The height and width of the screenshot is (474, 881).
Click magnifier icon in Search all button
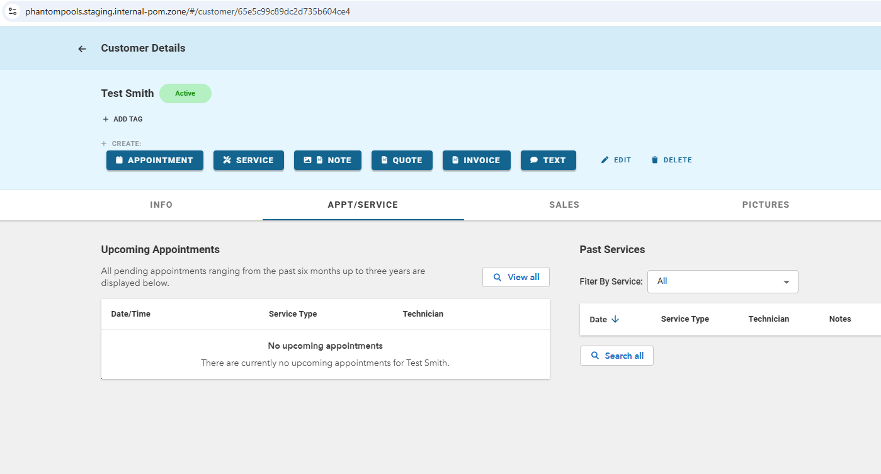point(595,356)
